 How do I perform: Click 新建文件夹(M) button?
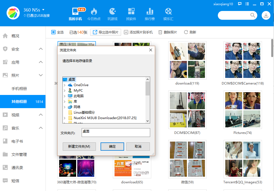click(x=79, y=146)
